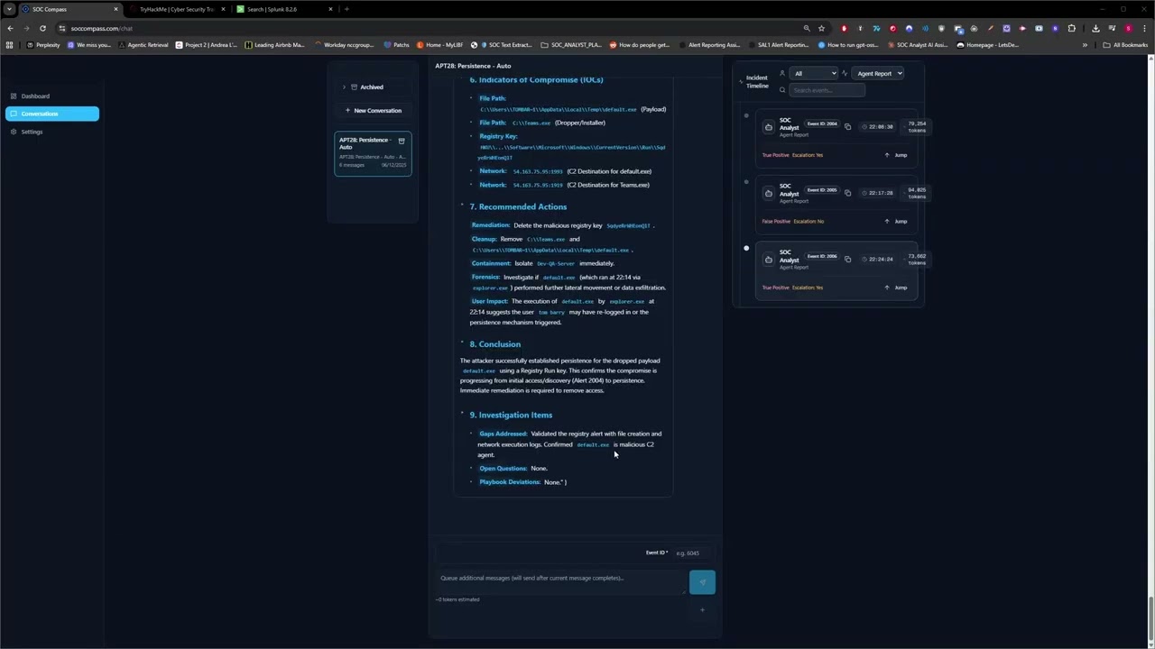The height and width of the screenshot is (649, 1155).
Task: Click the SOC Analyst bot icon for event 2006
Action: pyautogui.click(x=769, y=260)
